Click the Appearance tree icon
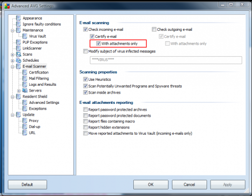The width and height of the screenshot is (252, 196). coord(19,18)
